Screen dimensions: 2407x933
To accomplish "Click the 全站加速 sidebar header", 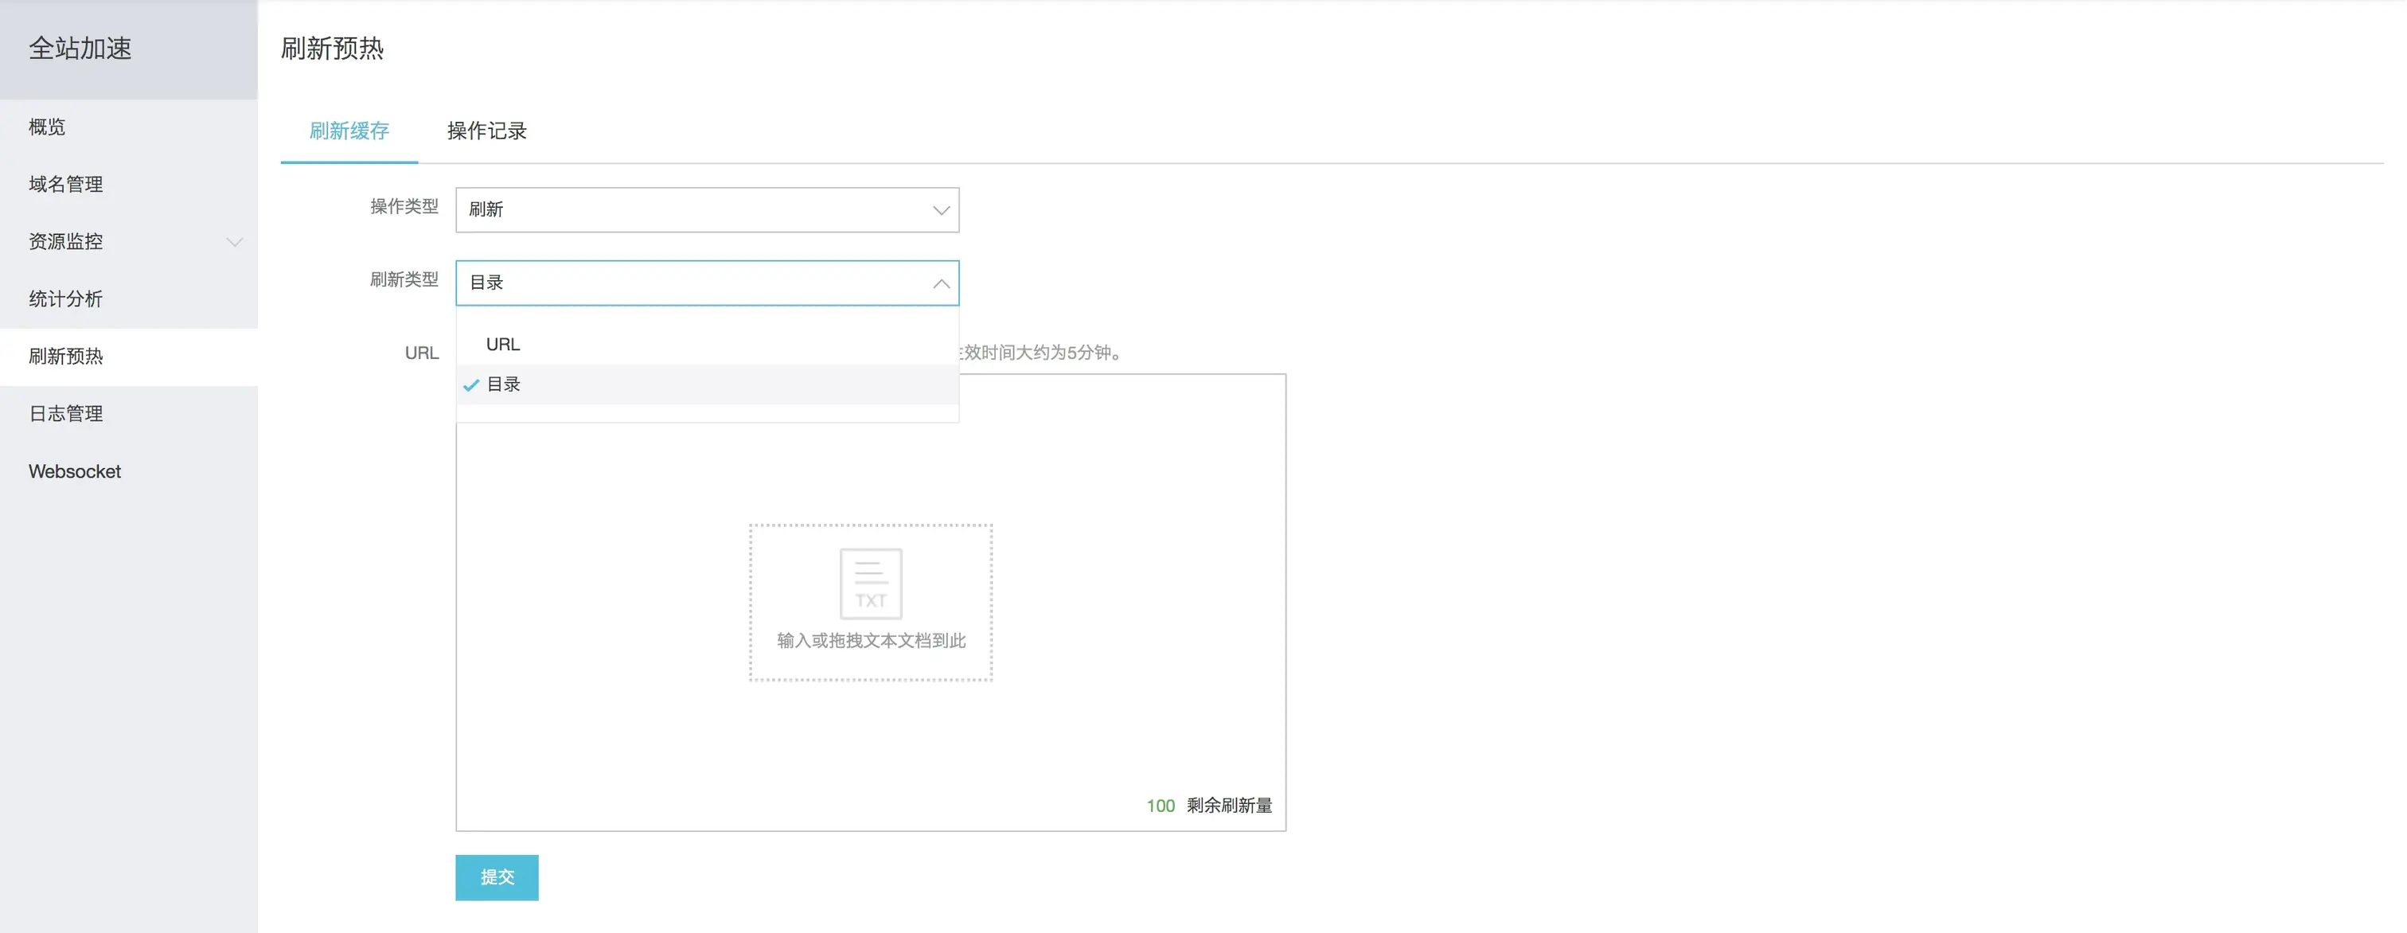I will click(x=80, y=49).
